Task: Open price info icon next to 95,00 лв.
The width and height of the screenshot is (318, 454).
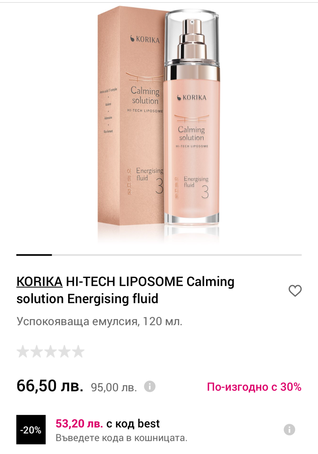Action: click(x=150, y=386)
